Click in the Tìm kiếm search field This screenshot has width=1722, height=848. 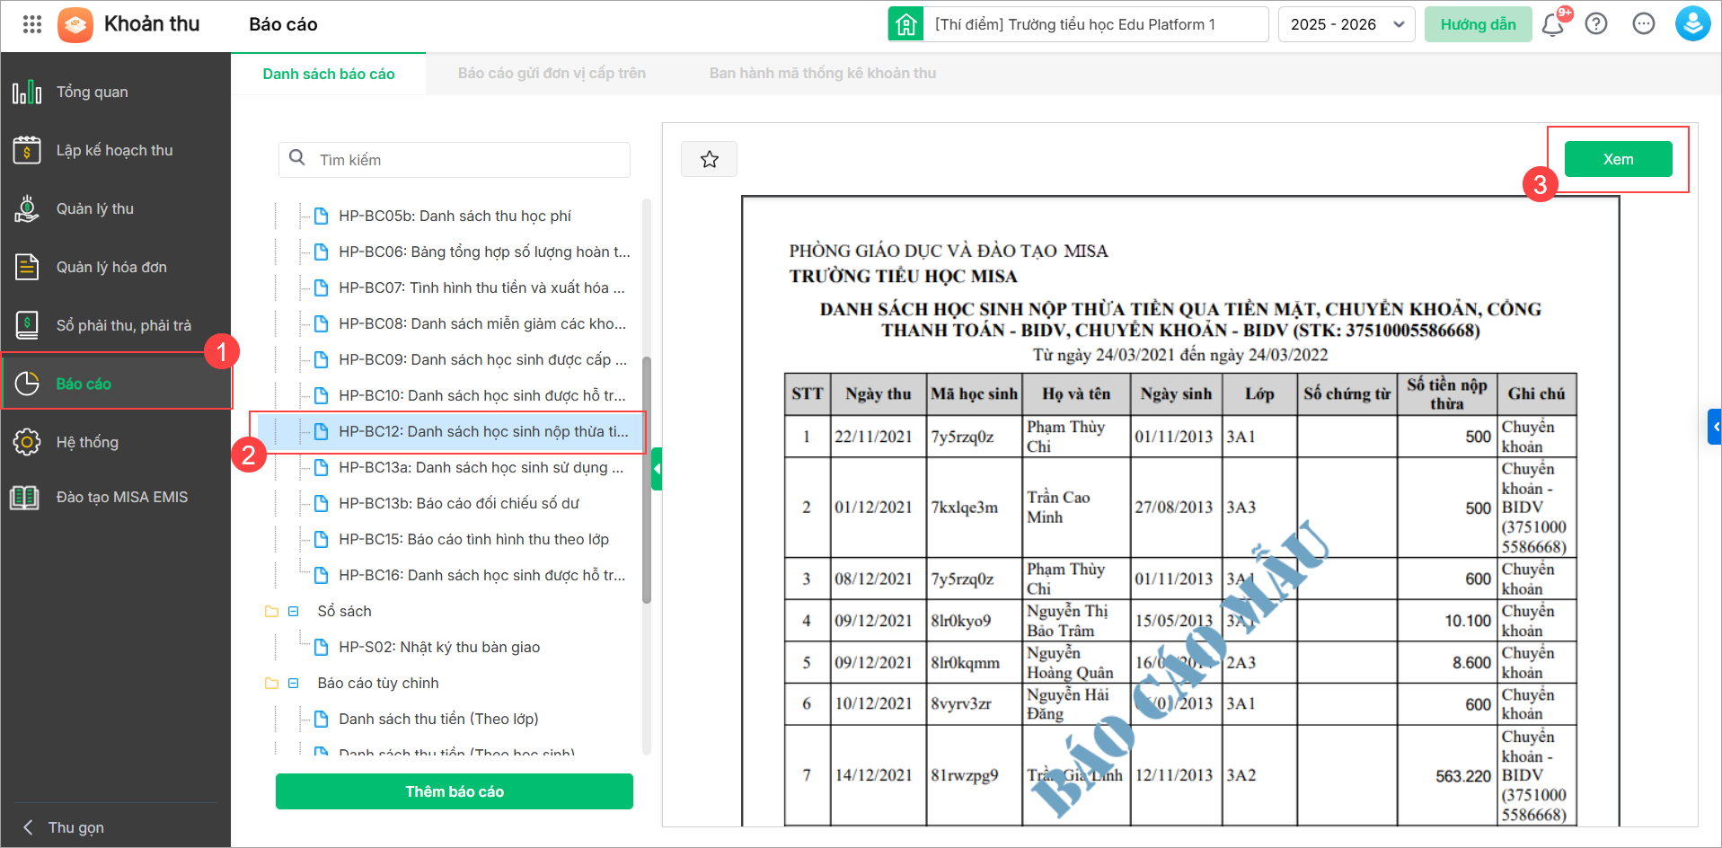(455, 159)
